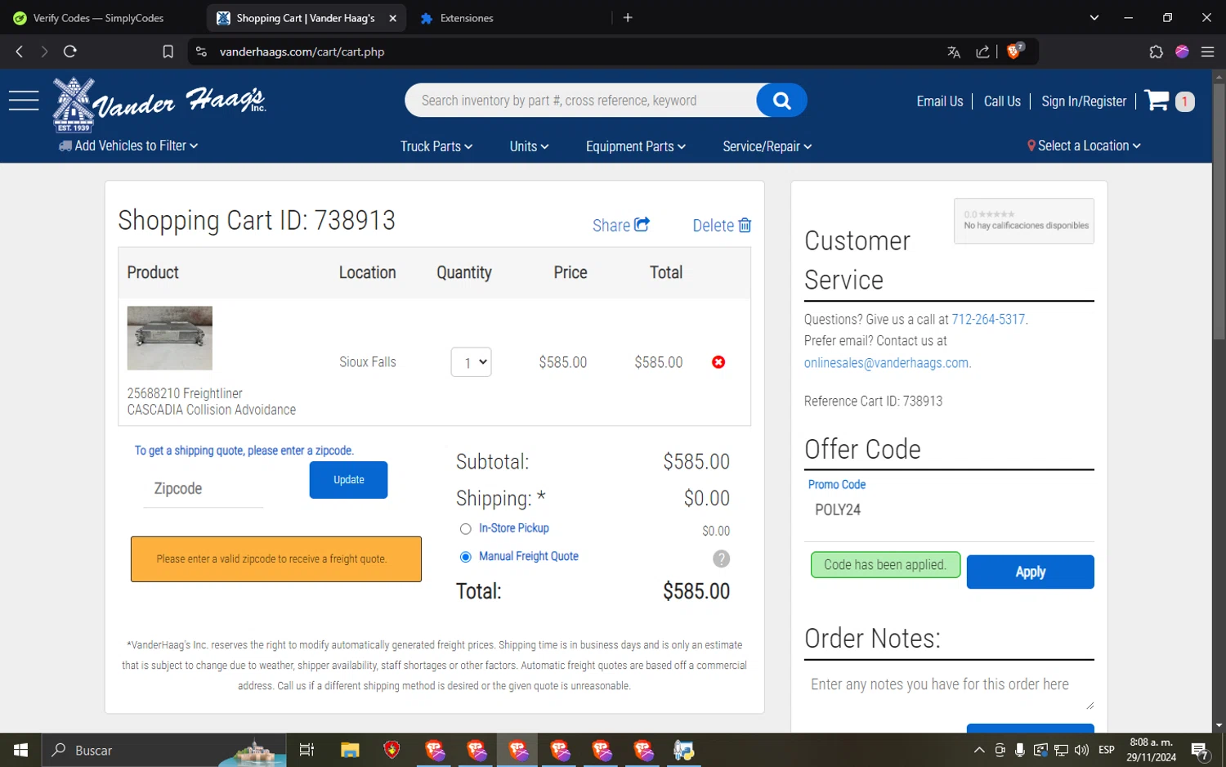Image resolution: width=1226 pixels, height=767 pixels.
Task: Select In-Store Pickup shipping option
Action: coord(466,529)
